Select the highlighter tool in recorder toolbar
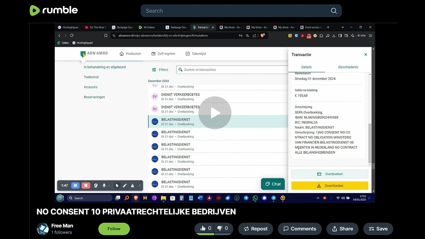The width and height of the screenshot is (425, 239). tap(132, 186)
